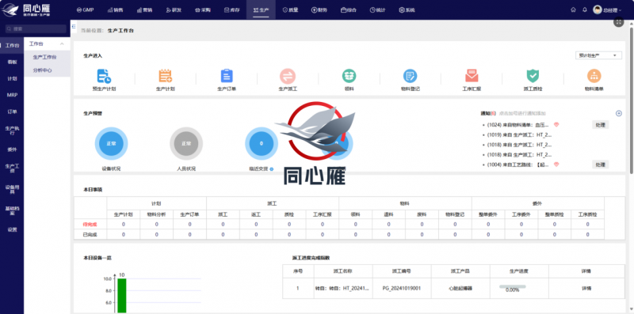Click the 领料 green box icon
Viewport: 634px width, 314px height.
349,76
